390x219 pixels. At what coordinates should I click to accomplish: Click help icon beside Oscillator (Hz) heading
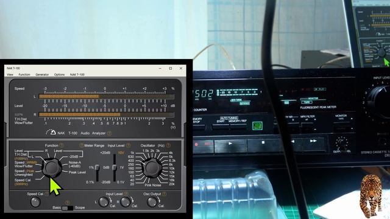[168, 145]
